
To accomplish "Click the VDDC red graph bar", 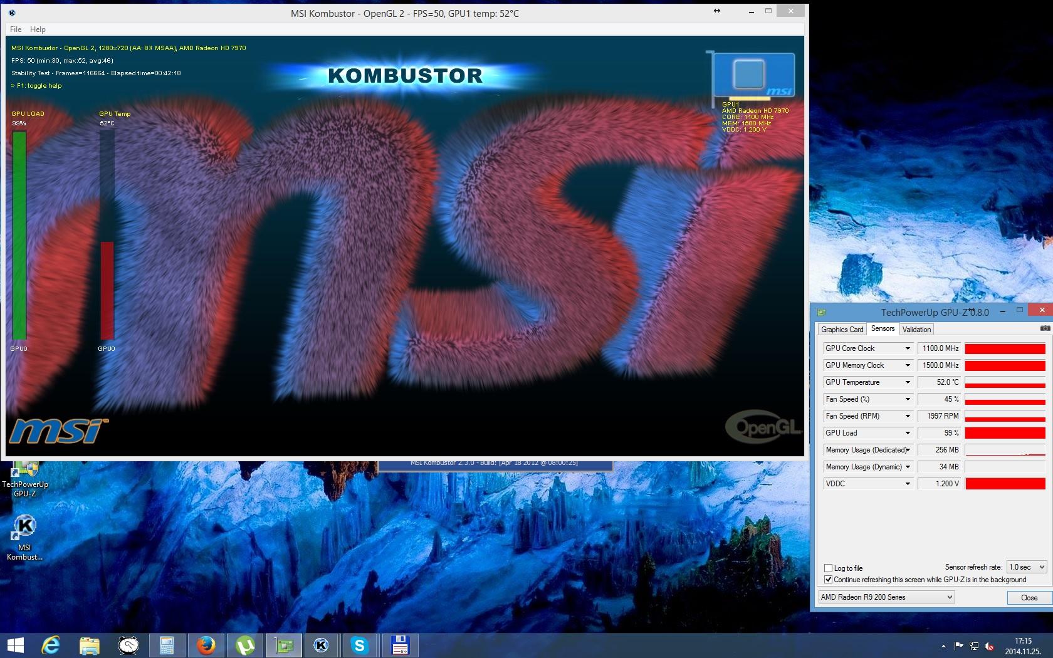I will tap(1005, 484).
